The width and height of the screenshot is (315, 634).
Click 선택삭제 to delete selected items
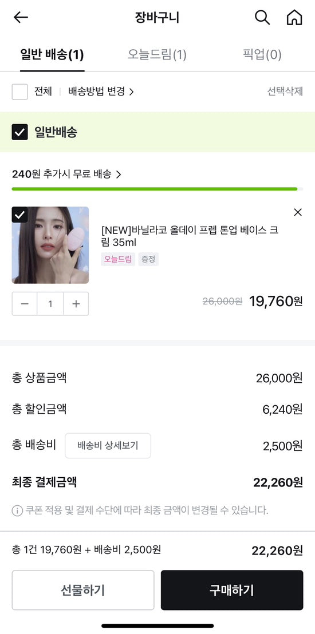coord(285,92)
